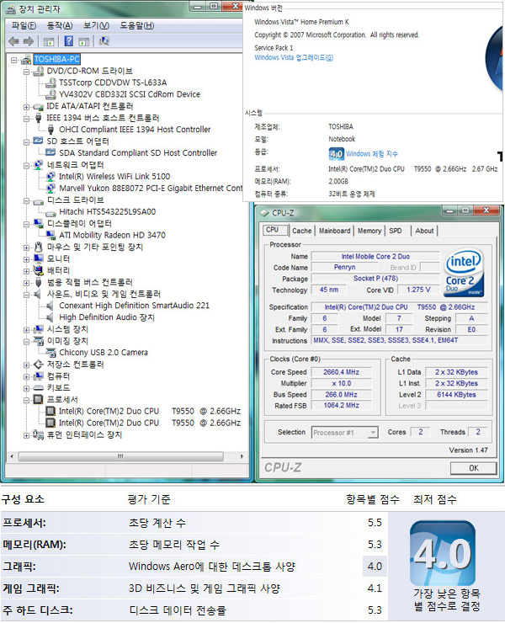Click the scrollbar left arrow in Device Manager

tap(12, 456)
